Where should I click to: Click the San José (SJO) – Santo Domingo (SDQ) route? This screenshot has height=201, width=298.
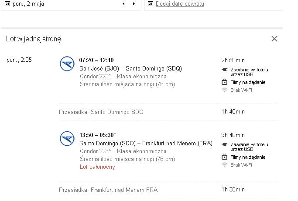click(130, 68)
